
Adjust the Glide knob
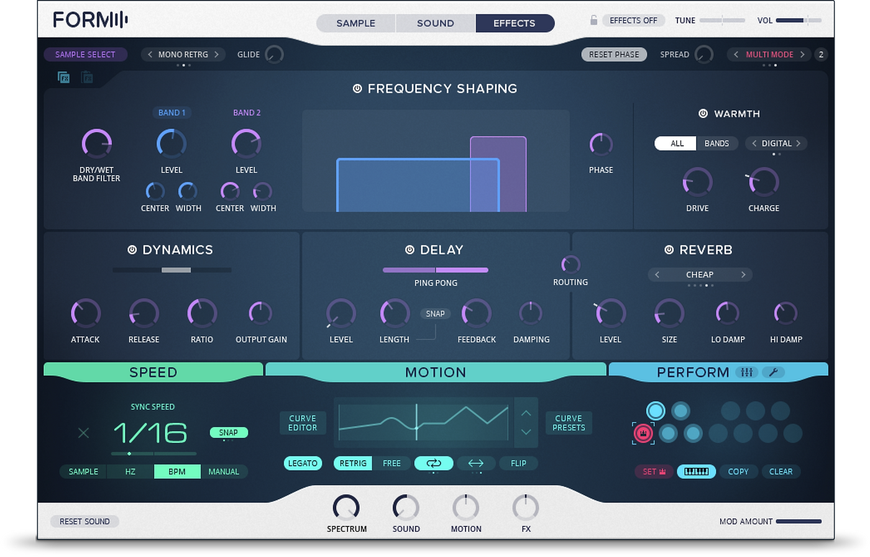[274, 55]
